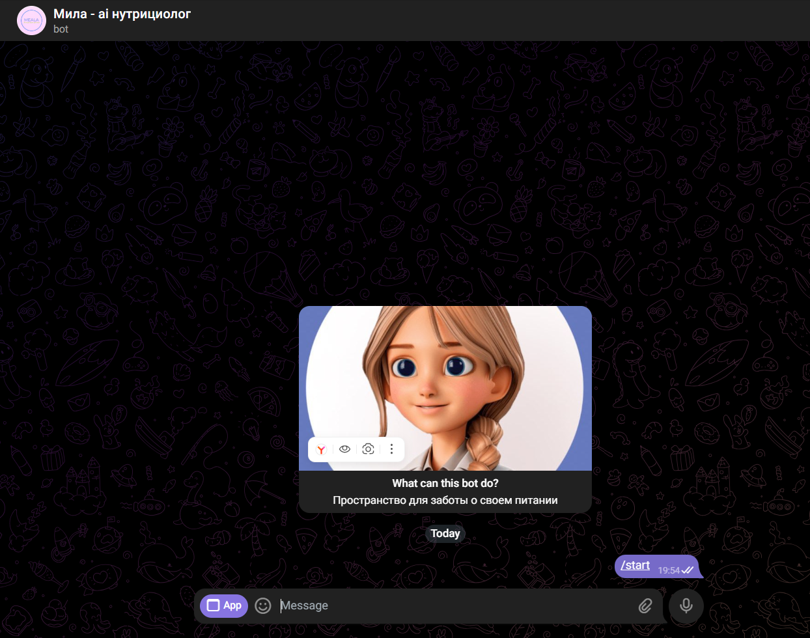Open the App mini-app button
Viewport: 810px width, 638px height.
[x=224, y=605]
